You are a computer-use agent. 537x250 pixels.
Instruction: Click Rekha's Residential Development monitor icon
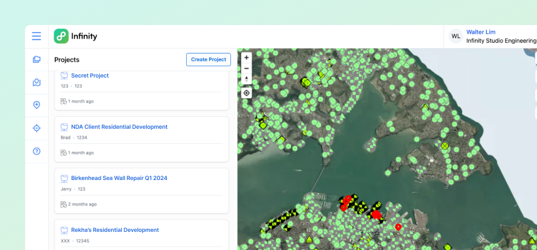tap(64, 230)
